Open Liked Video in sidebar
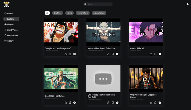191x110 pixels. pyautogui.click(x=11, y=30)
